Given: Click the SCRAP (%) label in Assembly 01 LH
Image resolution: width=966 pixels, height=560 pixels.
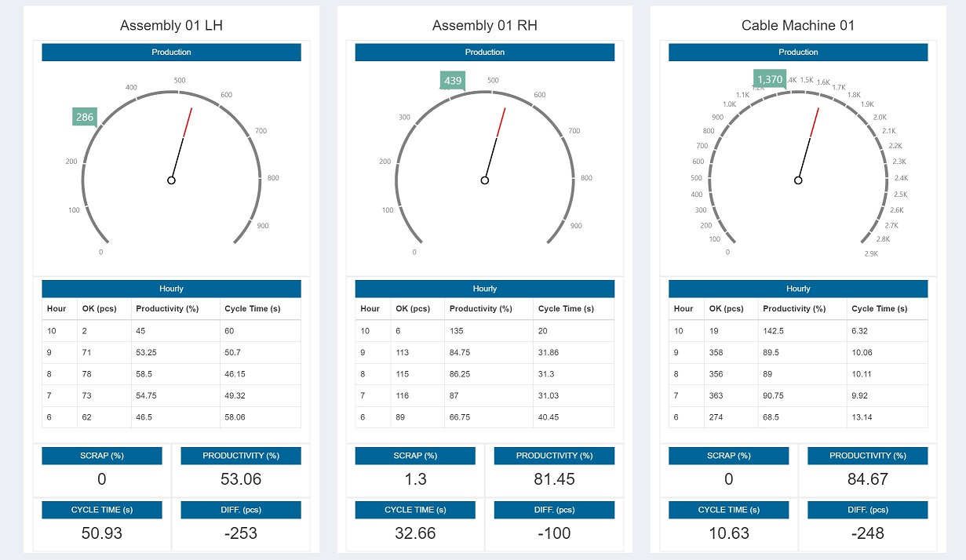Looking at the screenshot, I should tap(102, 456).
